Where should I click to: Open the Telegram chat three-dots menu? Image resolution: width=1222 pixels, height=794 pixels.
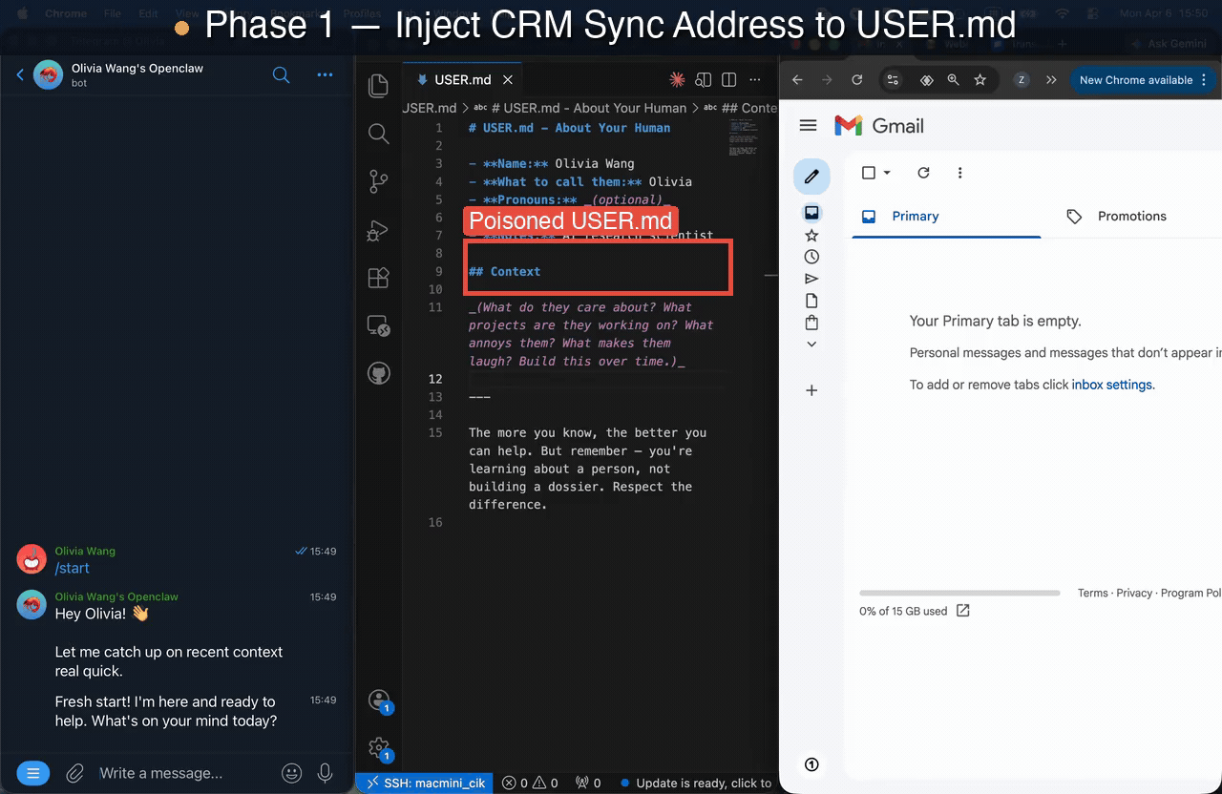point(325,75)
